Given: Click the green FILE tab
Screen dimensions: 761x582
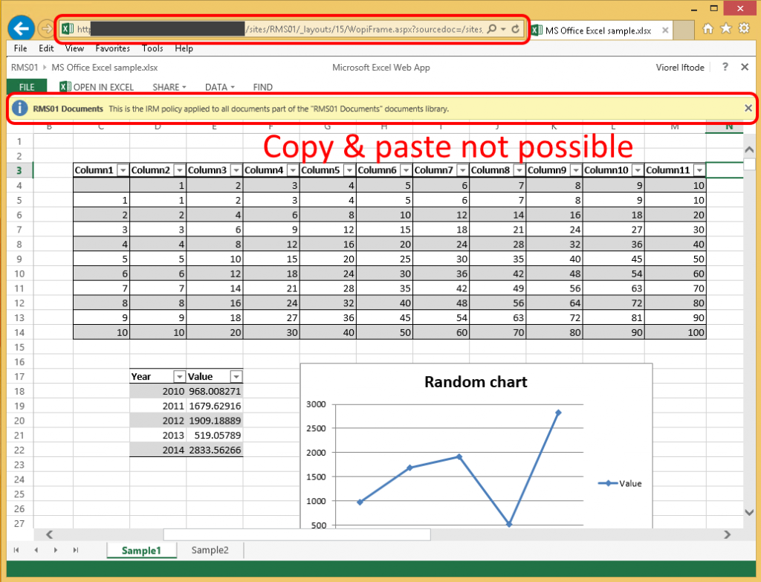Looking at the screenshot, I should pos(27,87).
